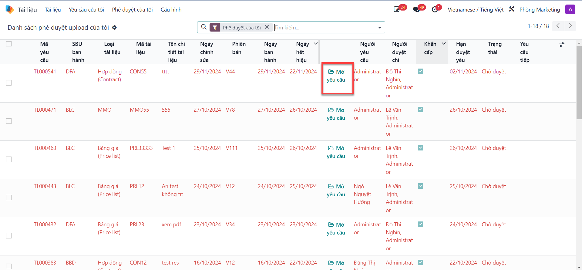Open Vietnamese / Tiếng Việt language selector

475,9
